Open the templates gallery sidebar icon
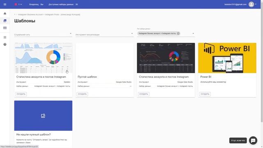Screen dimensions: 263x148 (5, 21)
